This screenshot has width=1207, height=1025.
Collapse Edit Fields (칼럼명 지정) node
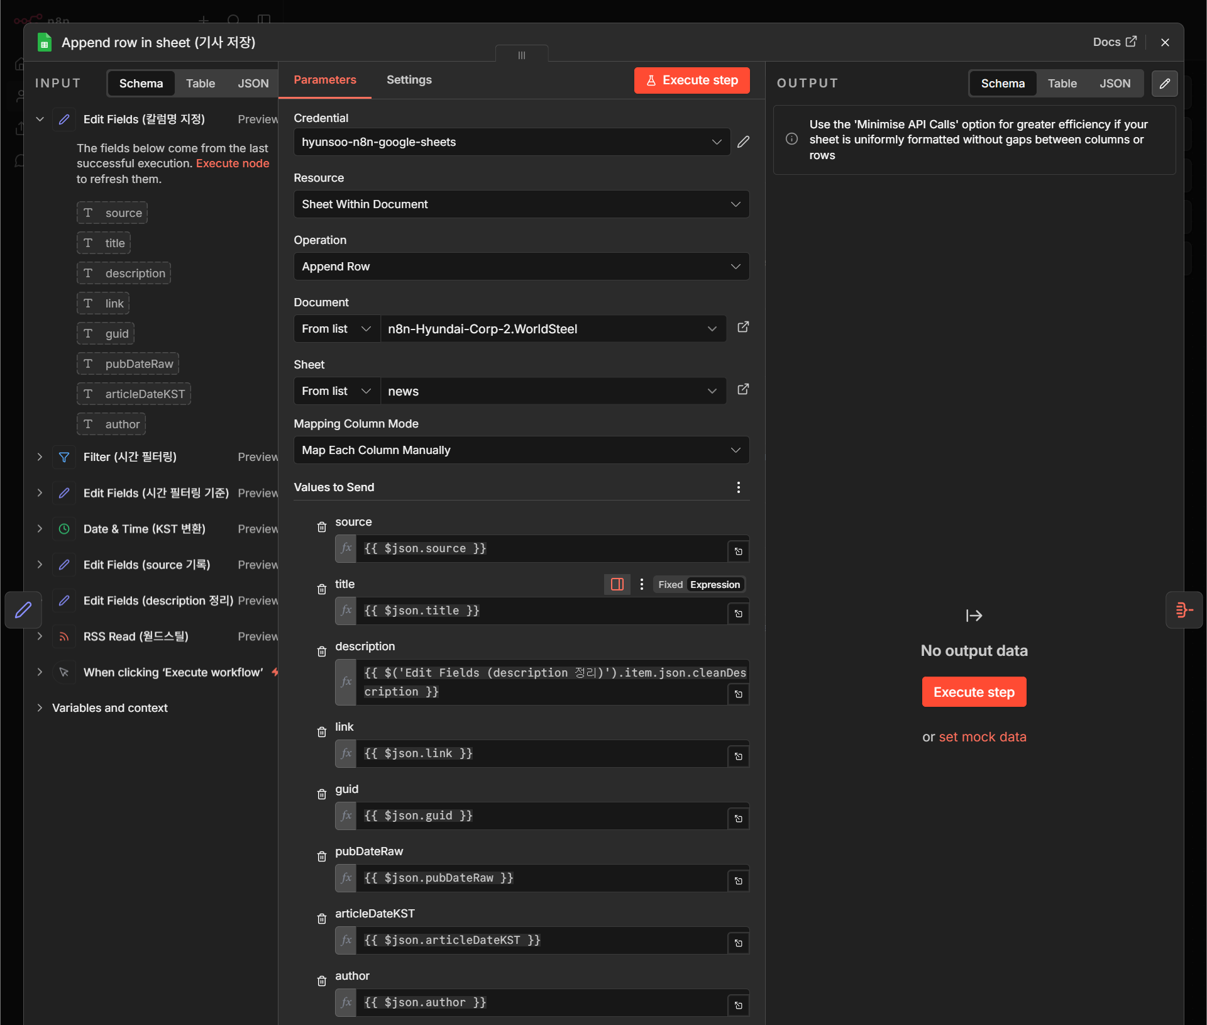click(40, 119)
